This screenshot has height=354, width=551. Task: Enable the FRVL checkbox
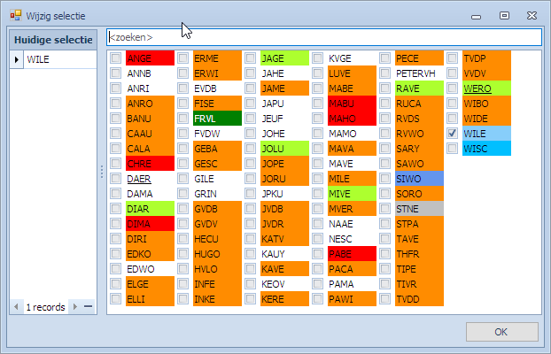click(x=182, y=119)
